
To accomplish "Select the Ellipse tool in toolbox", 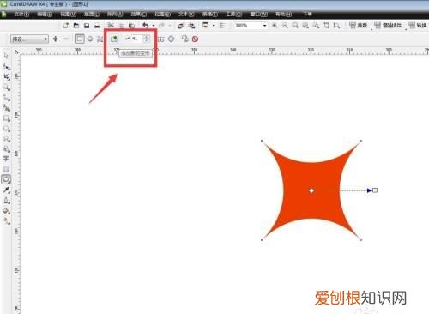I will coord(6,129).
